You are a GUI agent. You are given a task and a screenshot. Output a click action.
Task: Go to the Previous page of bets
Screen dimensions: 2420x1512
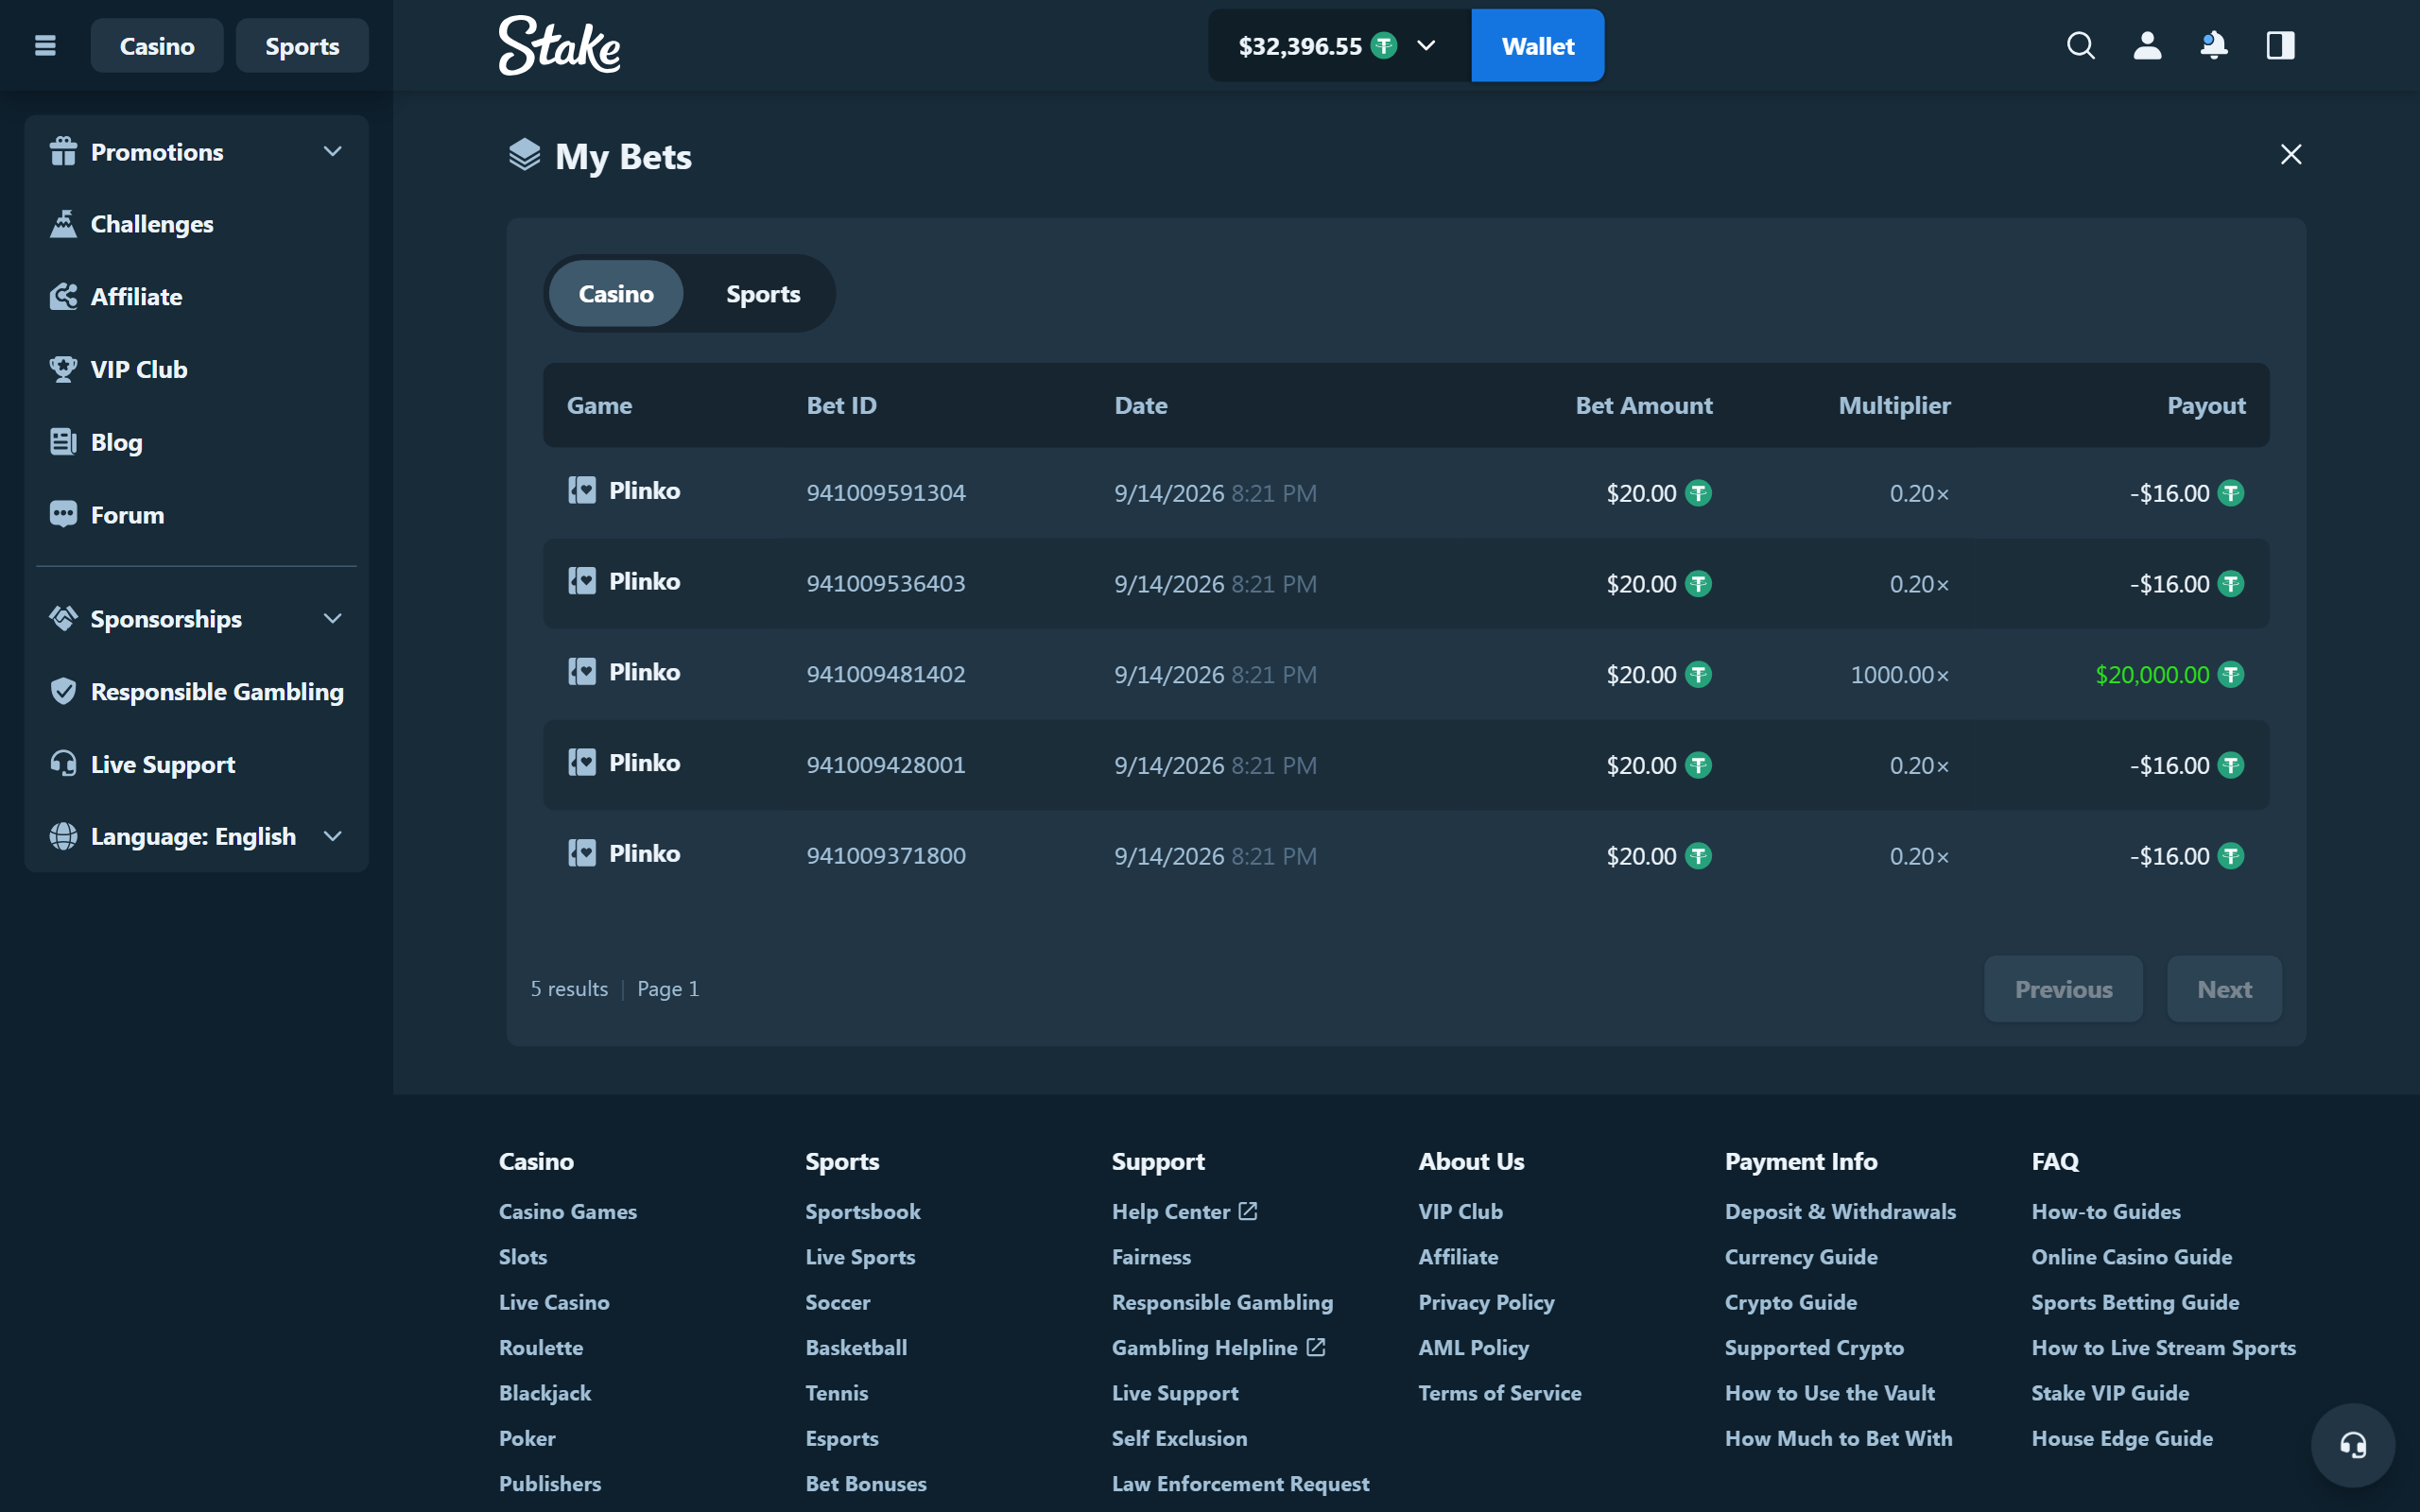pyautogui.click(x=2063, y=989)
